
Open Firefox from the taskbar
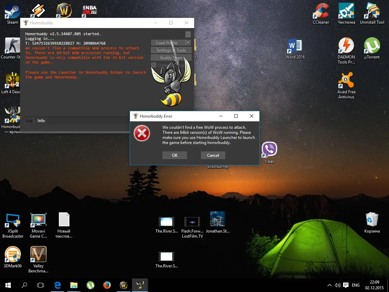tap(107, 285)
